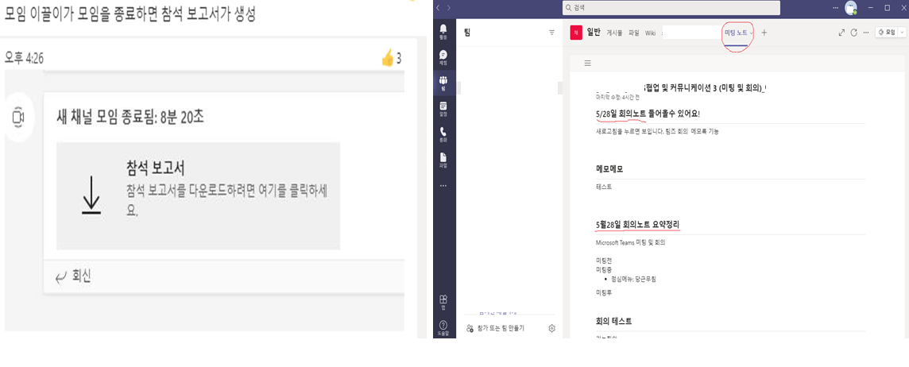This screenshot has height=367, width=909.
Task: Open team settings gear icon
Action: click(552, 328)
